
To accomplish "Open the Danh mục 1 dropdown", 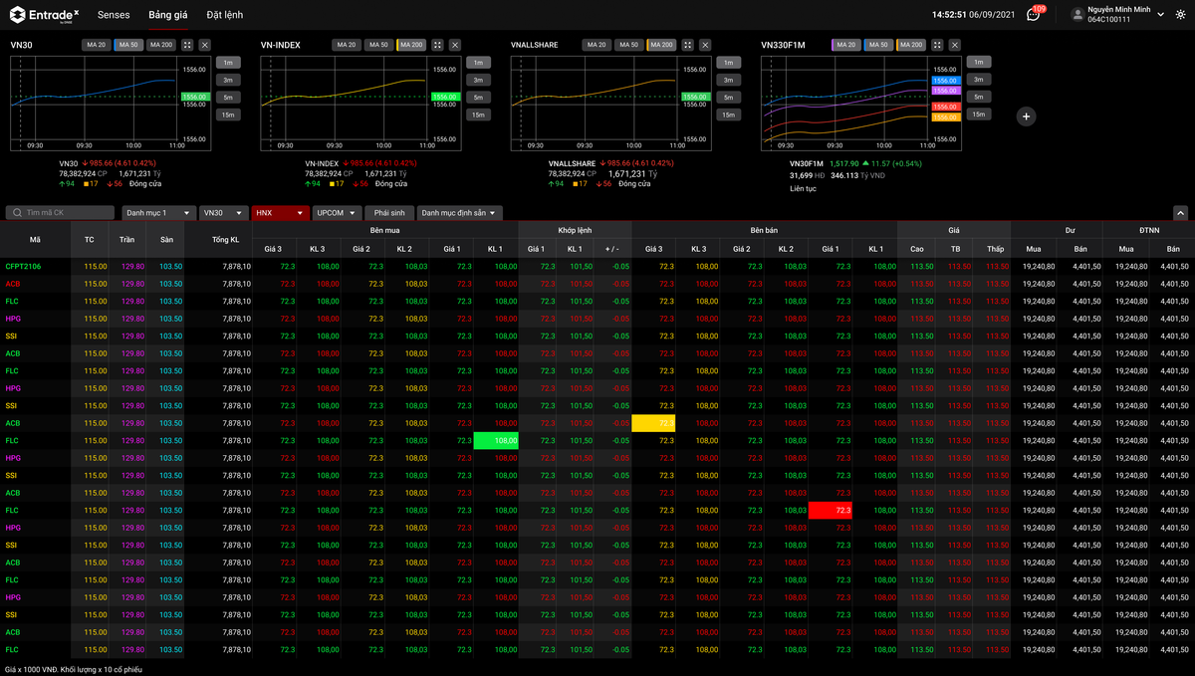I will [159, 213].
